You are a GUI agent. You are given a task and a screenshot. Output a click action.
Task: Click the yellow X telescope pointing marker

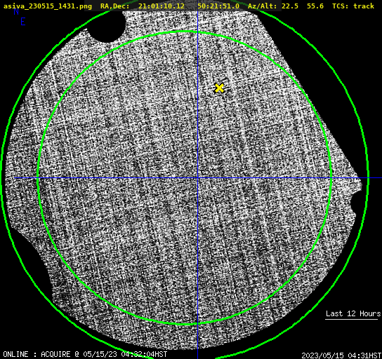click(x=219, y=88)
